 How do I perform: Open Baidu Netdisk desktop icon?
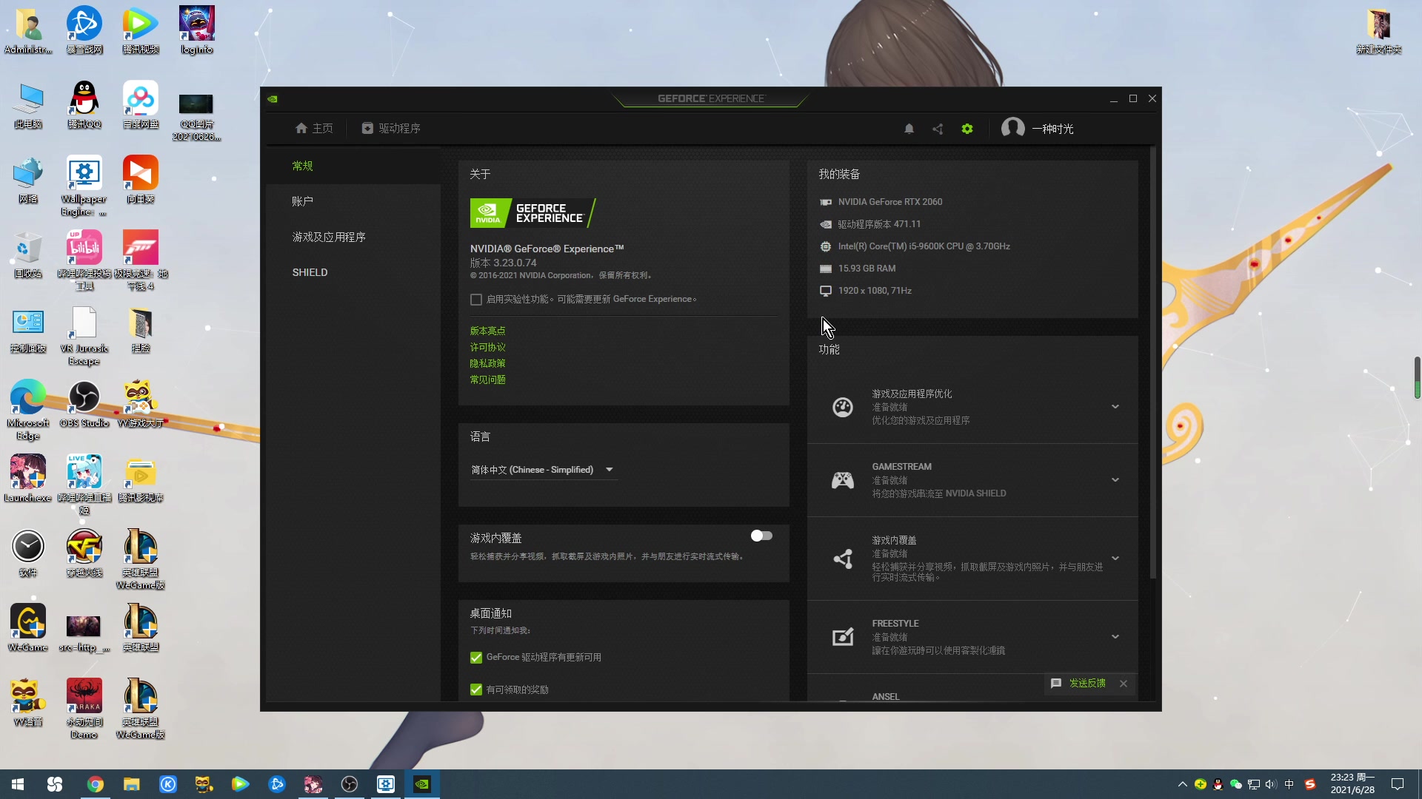click(141, 104)
